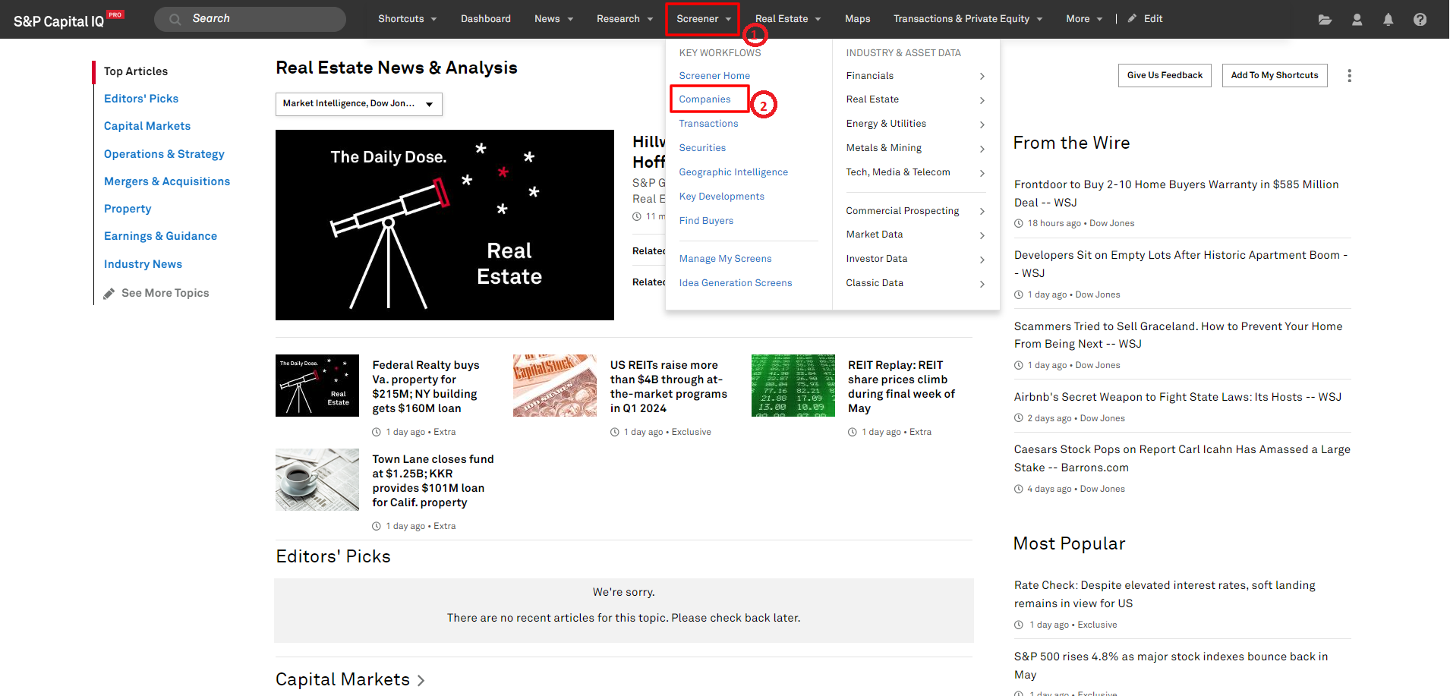Screen dimensions: 1450x696
Task: Open Earnings & Guidance sidebar link
Action: click(160, 236)
